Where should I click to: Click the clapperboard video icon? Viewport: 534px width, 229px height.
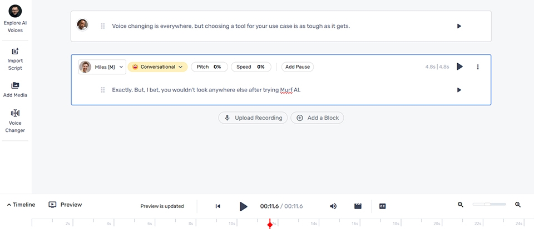358,206
